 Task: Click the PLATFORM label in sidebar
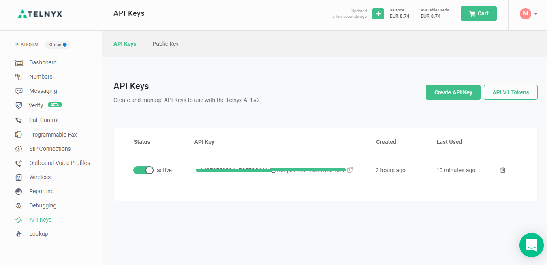point(27,45)
